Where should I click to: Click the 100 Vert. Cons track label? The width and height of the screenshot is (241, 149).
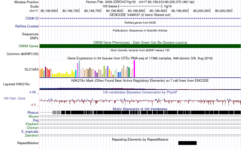pos(14,98)
